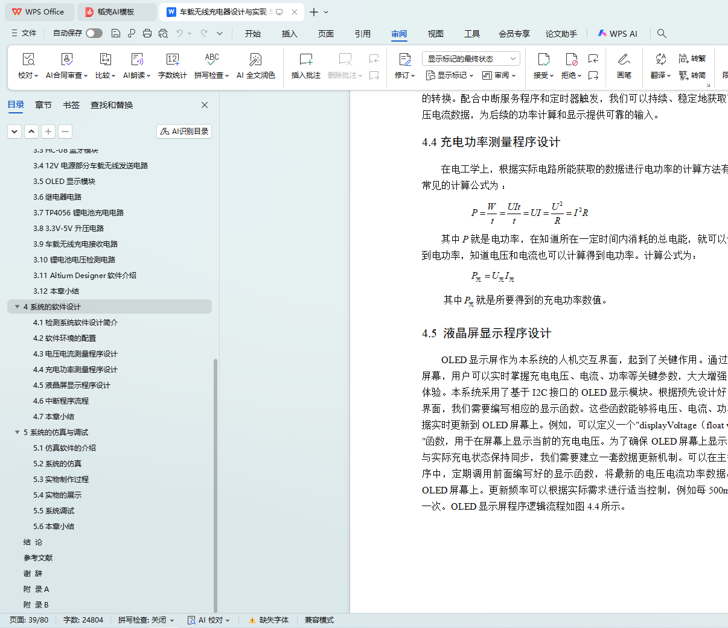Click the 翻译 translate icon
This screenshot has height=628, width=728.
[660, 60]
